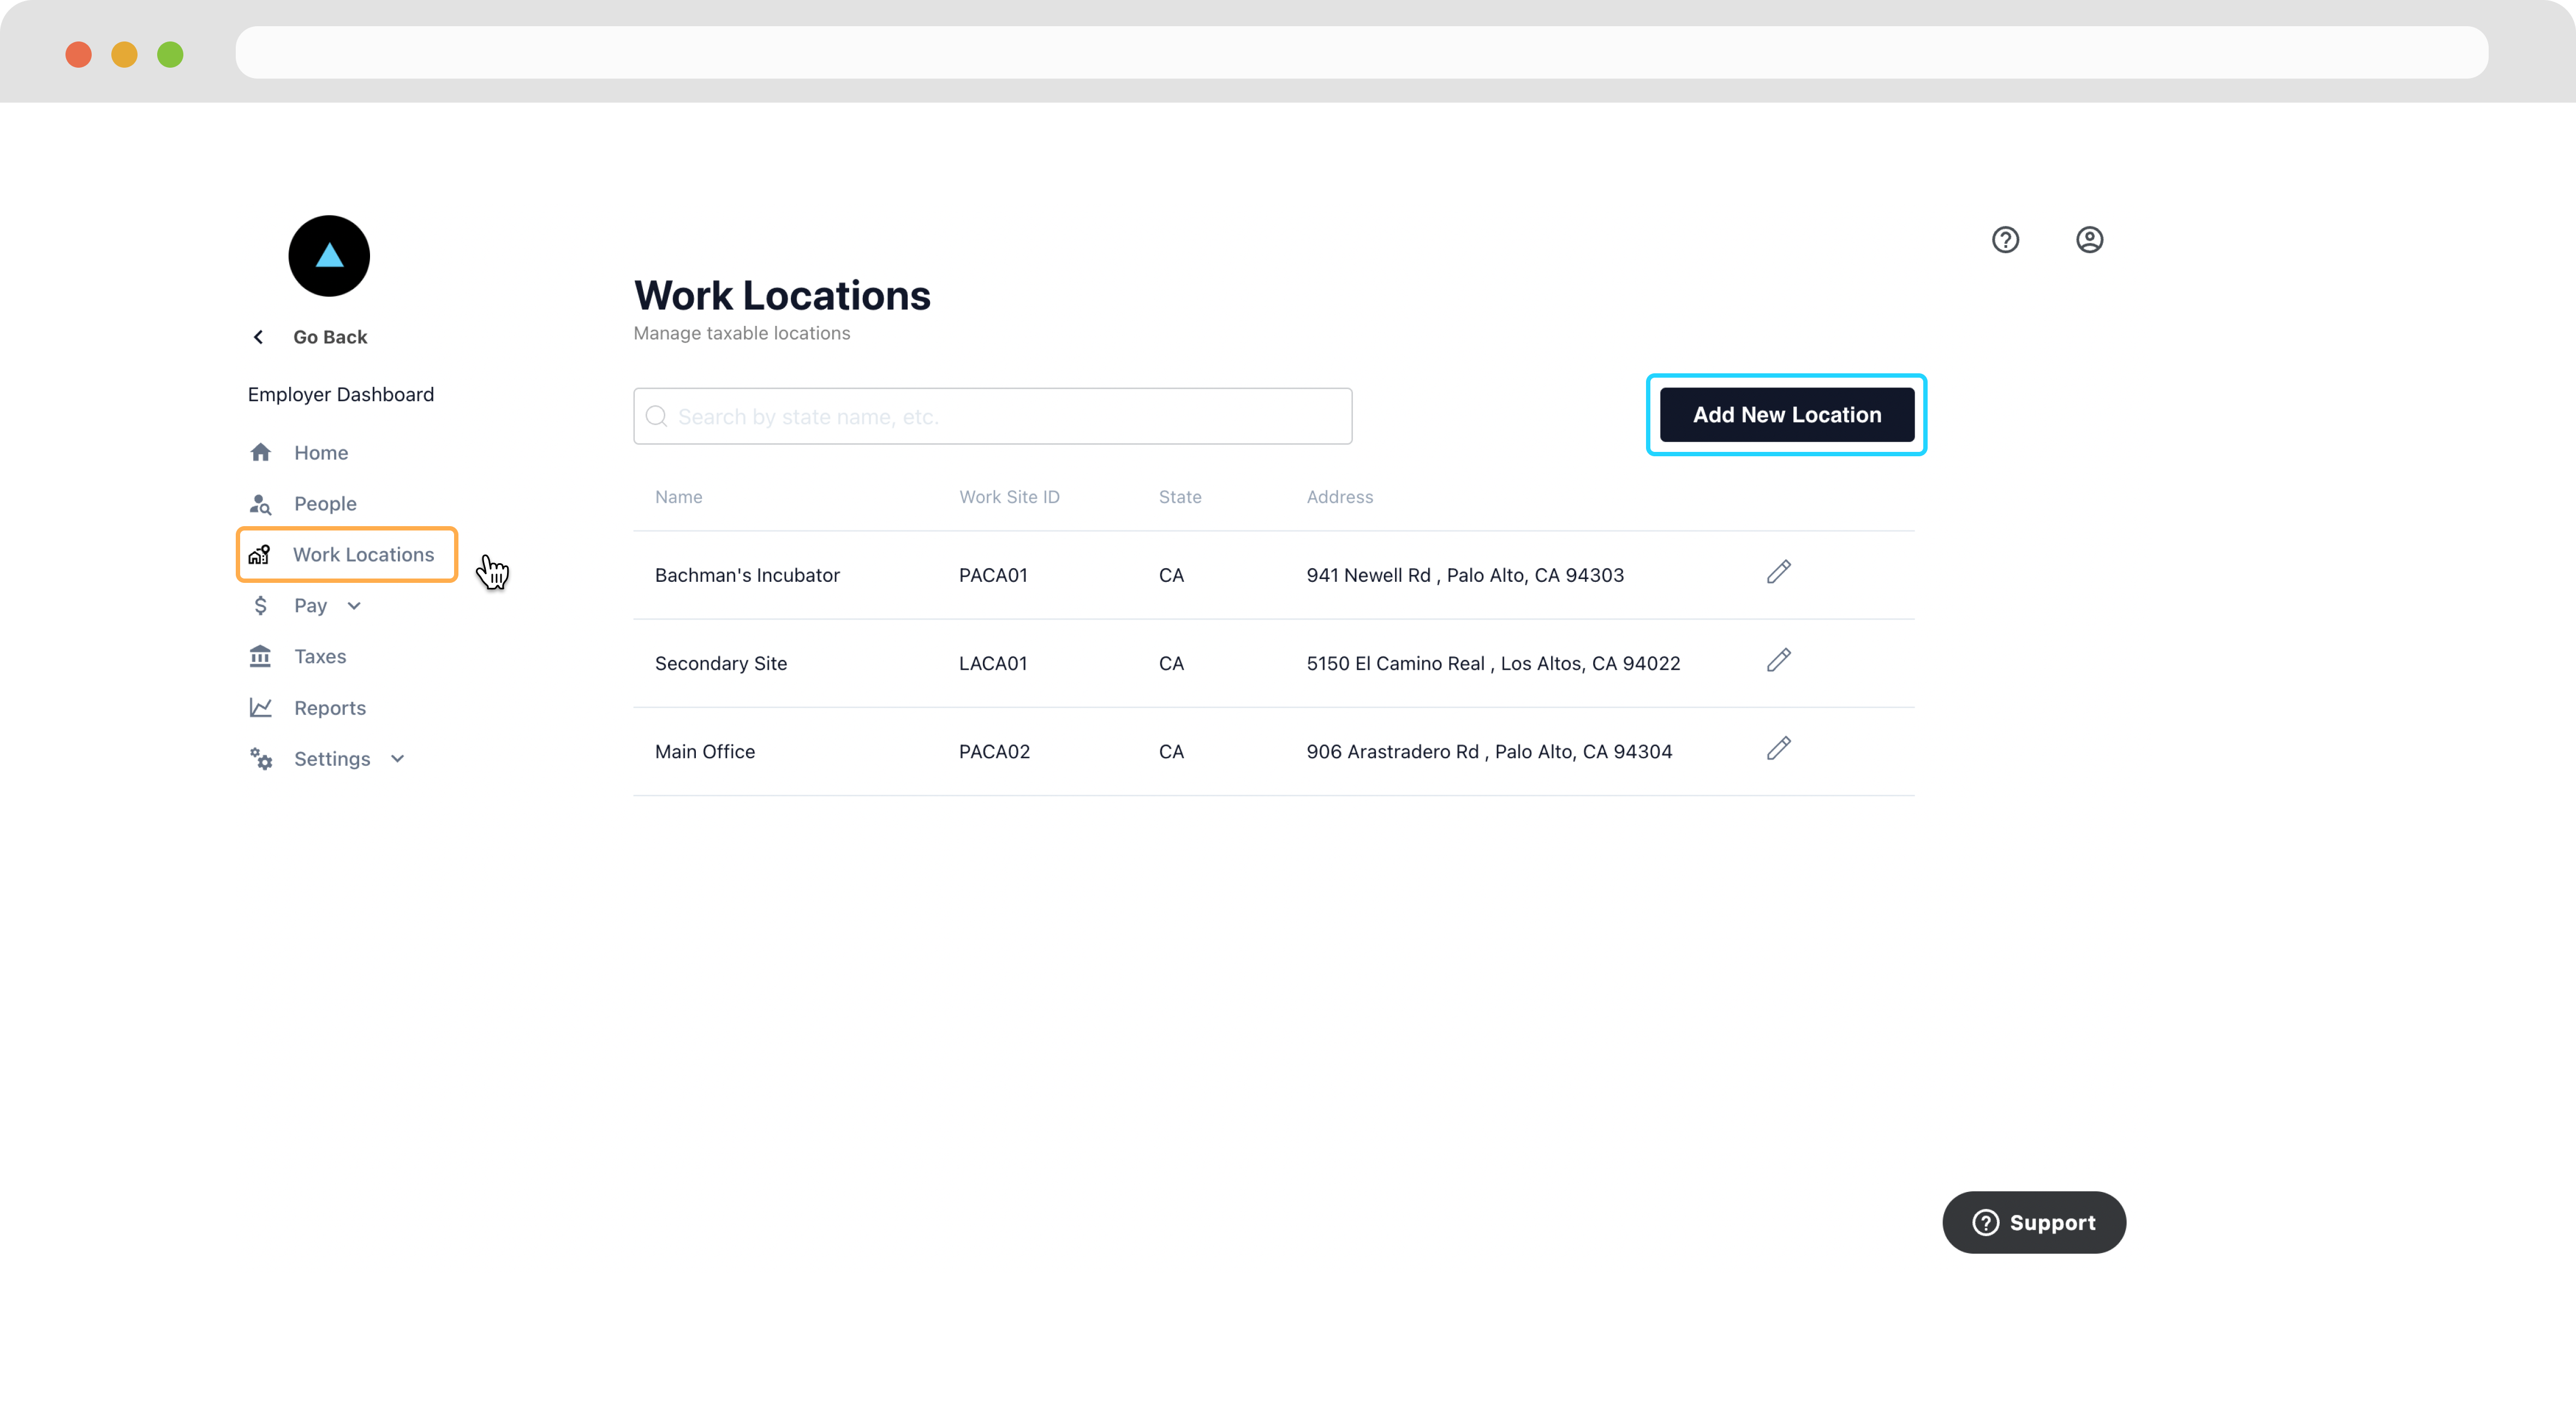The image size is (2576, 1413).
Task: Click the Home house icon
Action: pos(261,452)
